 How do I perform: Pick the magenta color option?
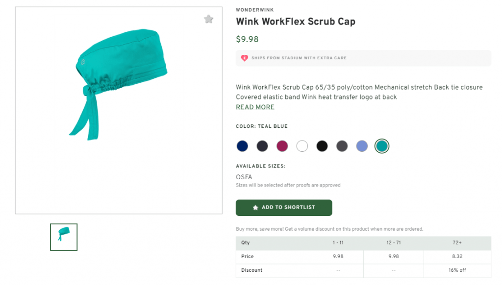click(x=282, y=145)
